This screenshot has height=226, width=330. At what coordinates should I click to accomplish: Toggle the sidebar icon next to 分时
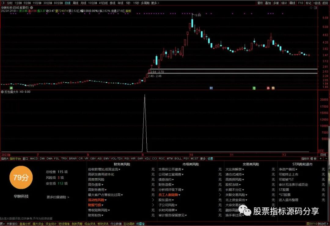pos(3,3)
